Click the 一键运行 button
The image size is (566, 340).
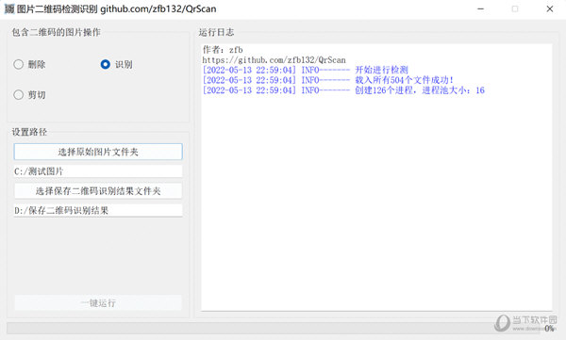tap(98, 303)
